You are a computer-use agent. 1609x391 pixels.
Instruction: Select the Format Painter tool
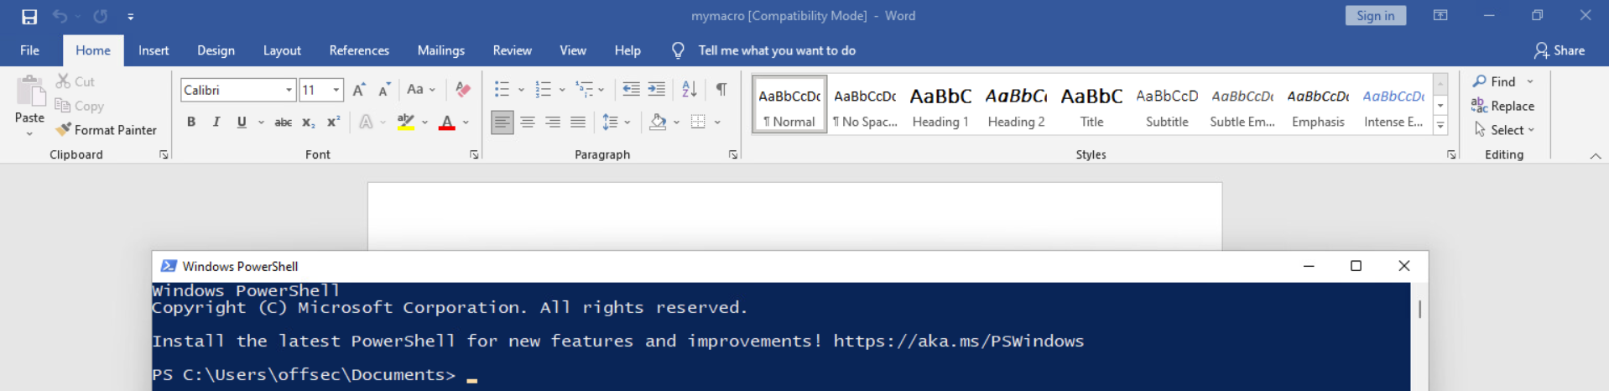(106, 130)
